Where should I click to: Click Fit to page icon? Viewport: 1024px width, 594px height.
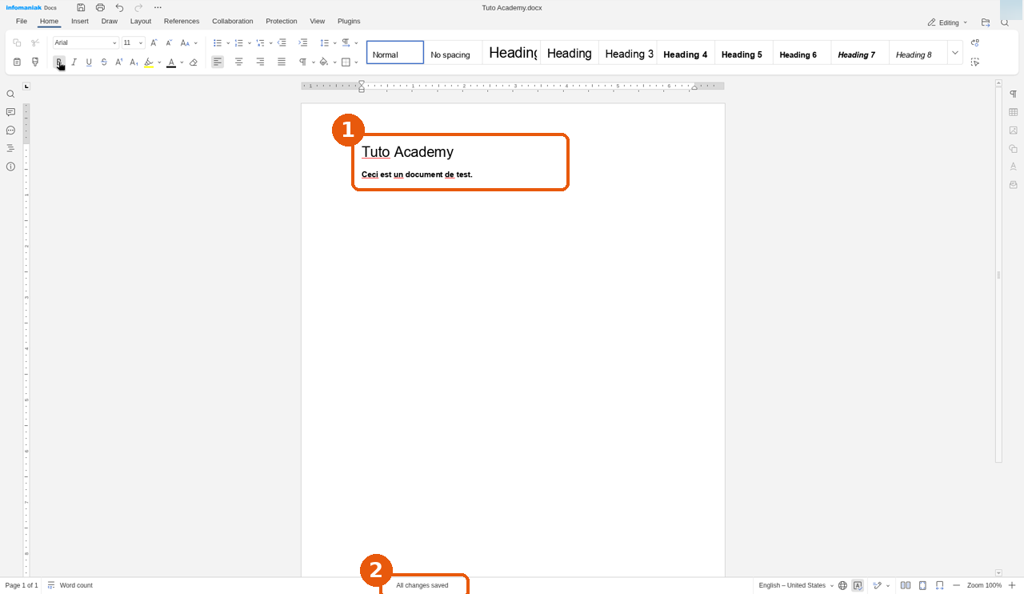click(x=922, y=585)
